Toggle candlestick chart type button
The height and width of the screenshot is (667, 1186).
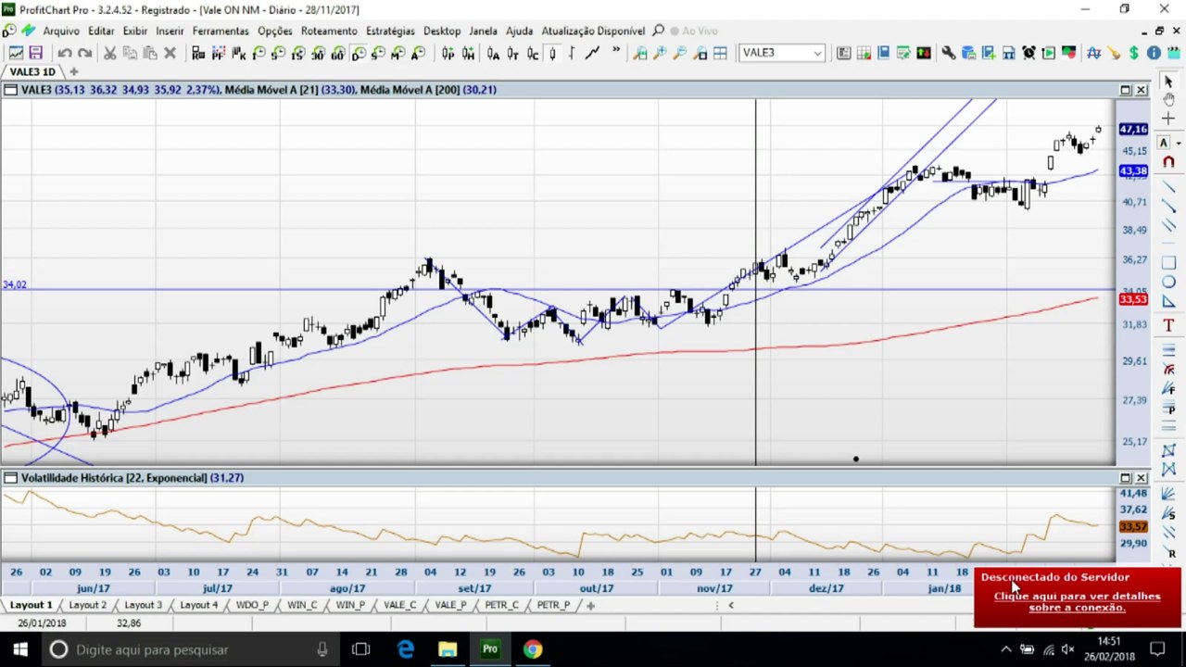[x=552, y=53]
